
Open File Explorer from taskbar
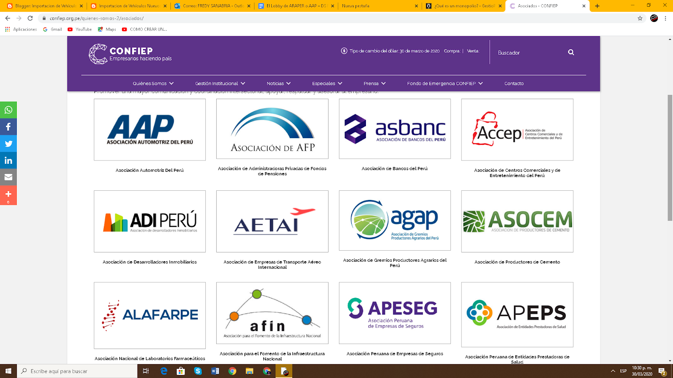249,371
